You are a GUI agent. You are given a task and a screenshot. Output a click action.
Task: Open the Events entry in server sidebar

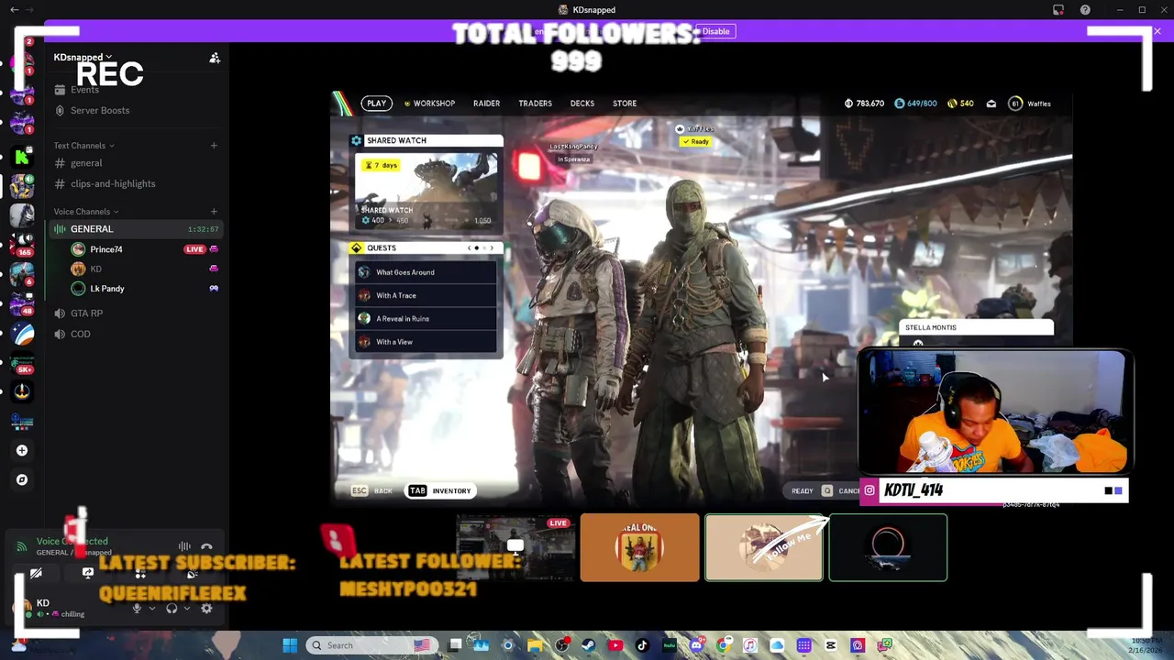[84, 90]
